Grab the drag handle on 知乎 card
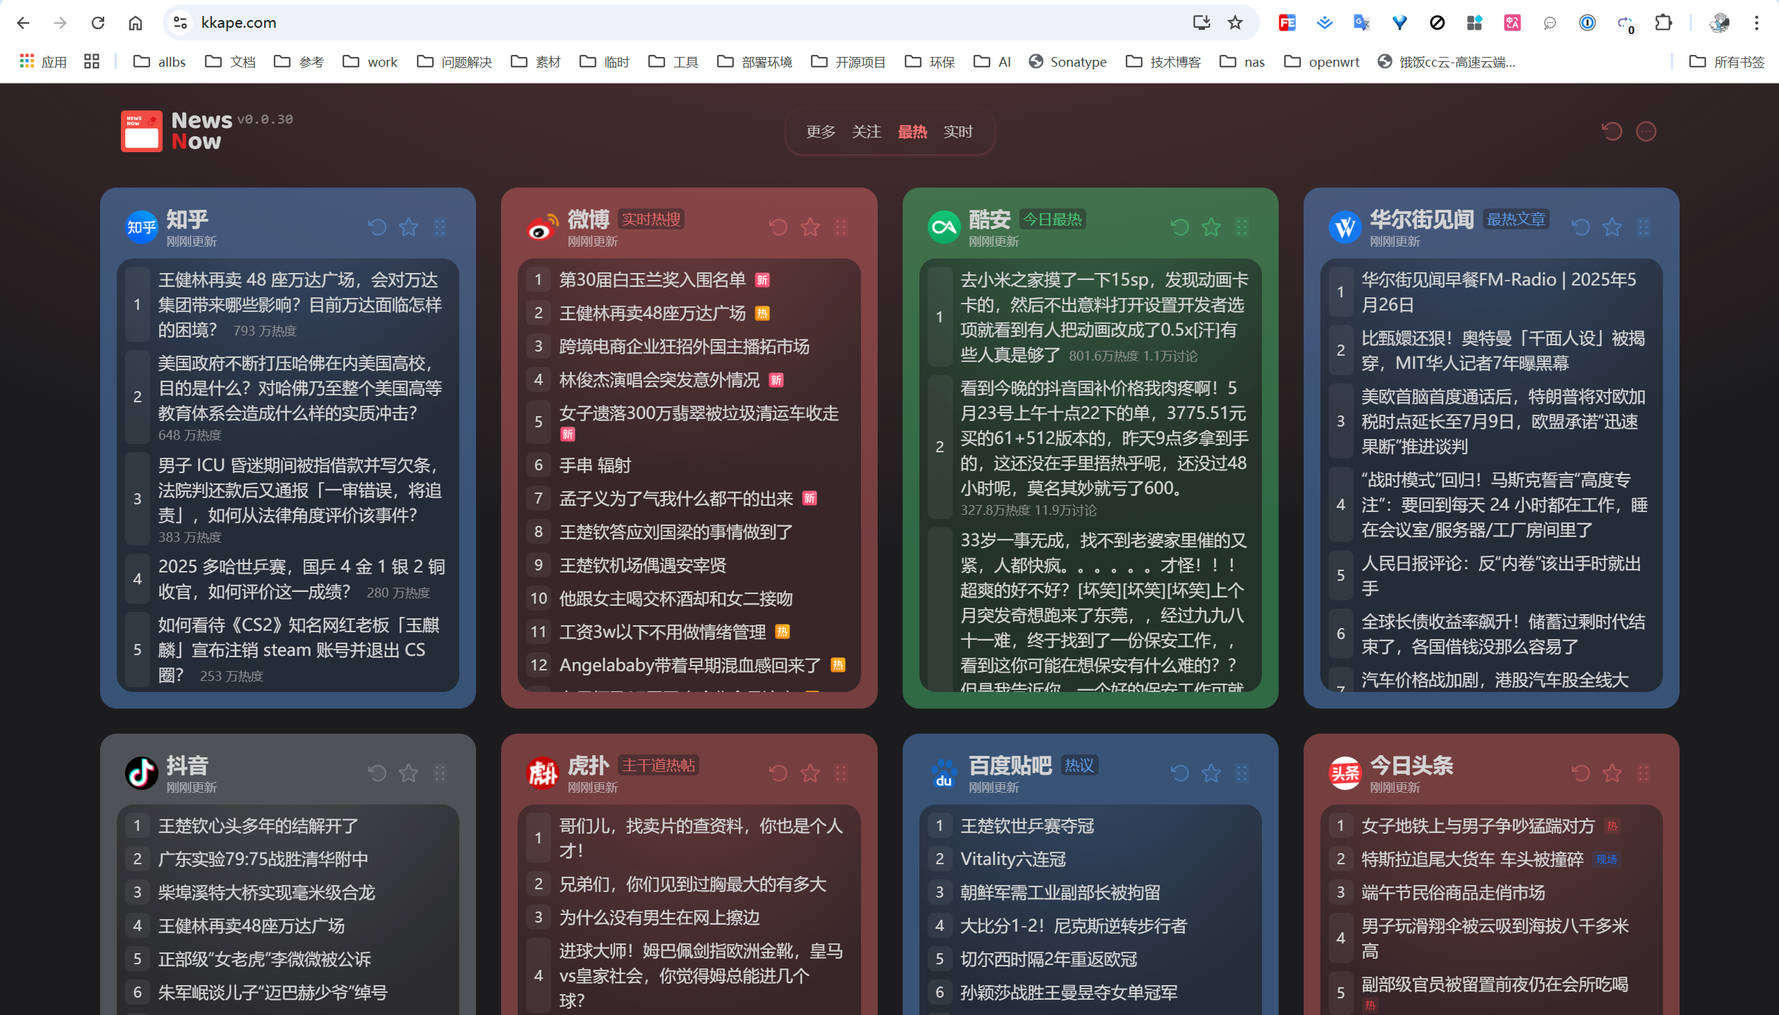This screenshot has width=1779, height=1015. [440, 227]
